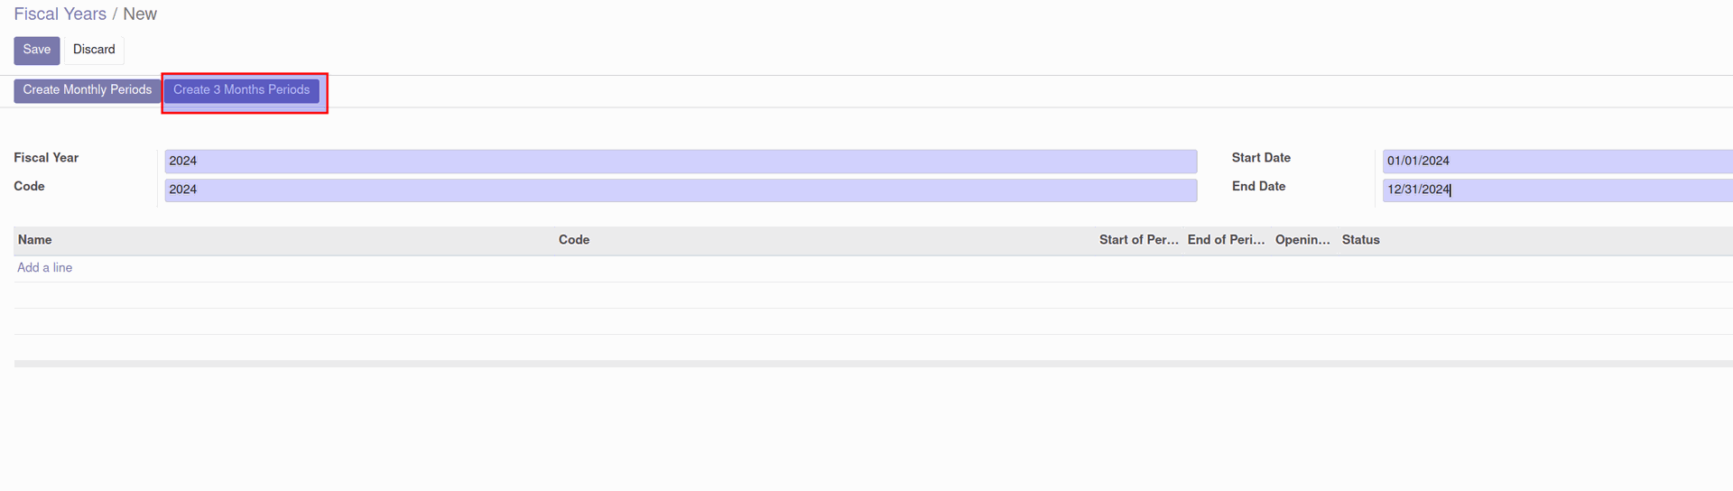Open the Start Date field
The width and height of the screenshot is (1733, 491).
pos(1557,161)
